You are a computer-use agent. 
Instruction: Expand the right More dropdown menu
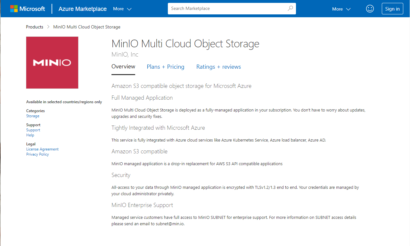[x=341, y=9]
